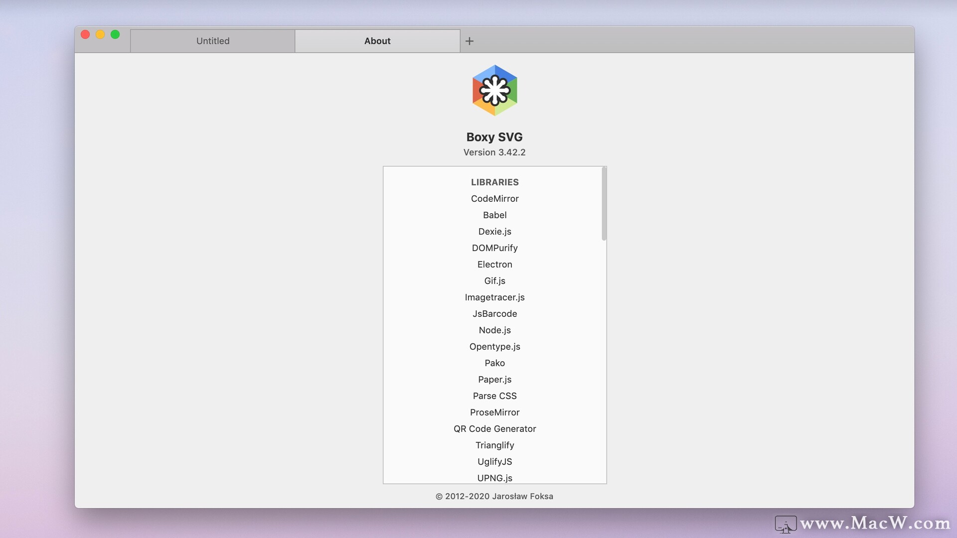This screenshot has height=538, width=957.
Task: Click the Boxy SVG hexagon logo
Action: [x=494, y=91]
